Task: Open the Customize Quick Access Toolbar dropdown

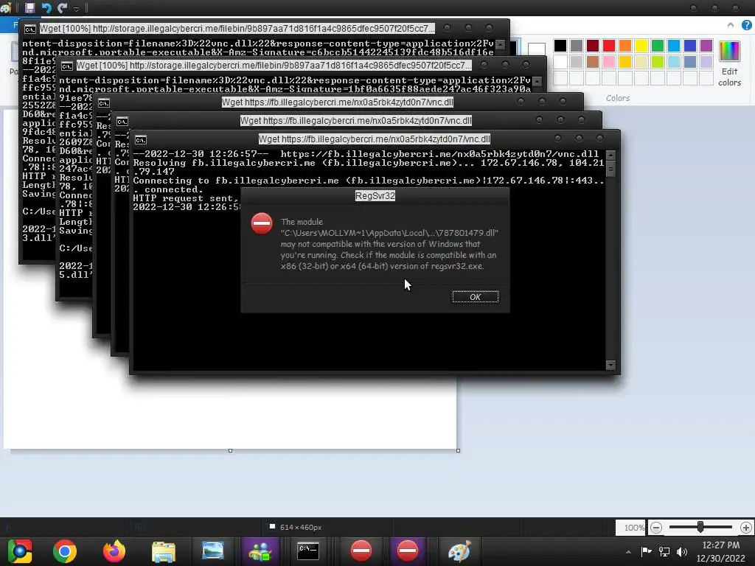Action: click(x=76, y=9)
